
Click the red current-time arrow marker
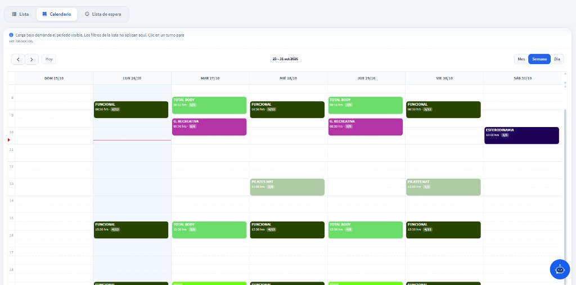tap(9, 140)
